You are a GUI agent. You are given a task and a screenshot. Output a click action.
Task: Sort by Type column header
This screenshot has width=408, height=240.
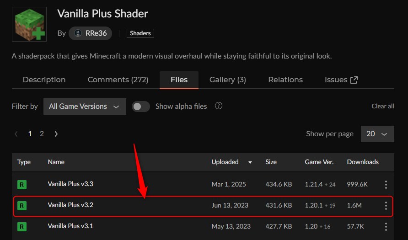[24, 162]
